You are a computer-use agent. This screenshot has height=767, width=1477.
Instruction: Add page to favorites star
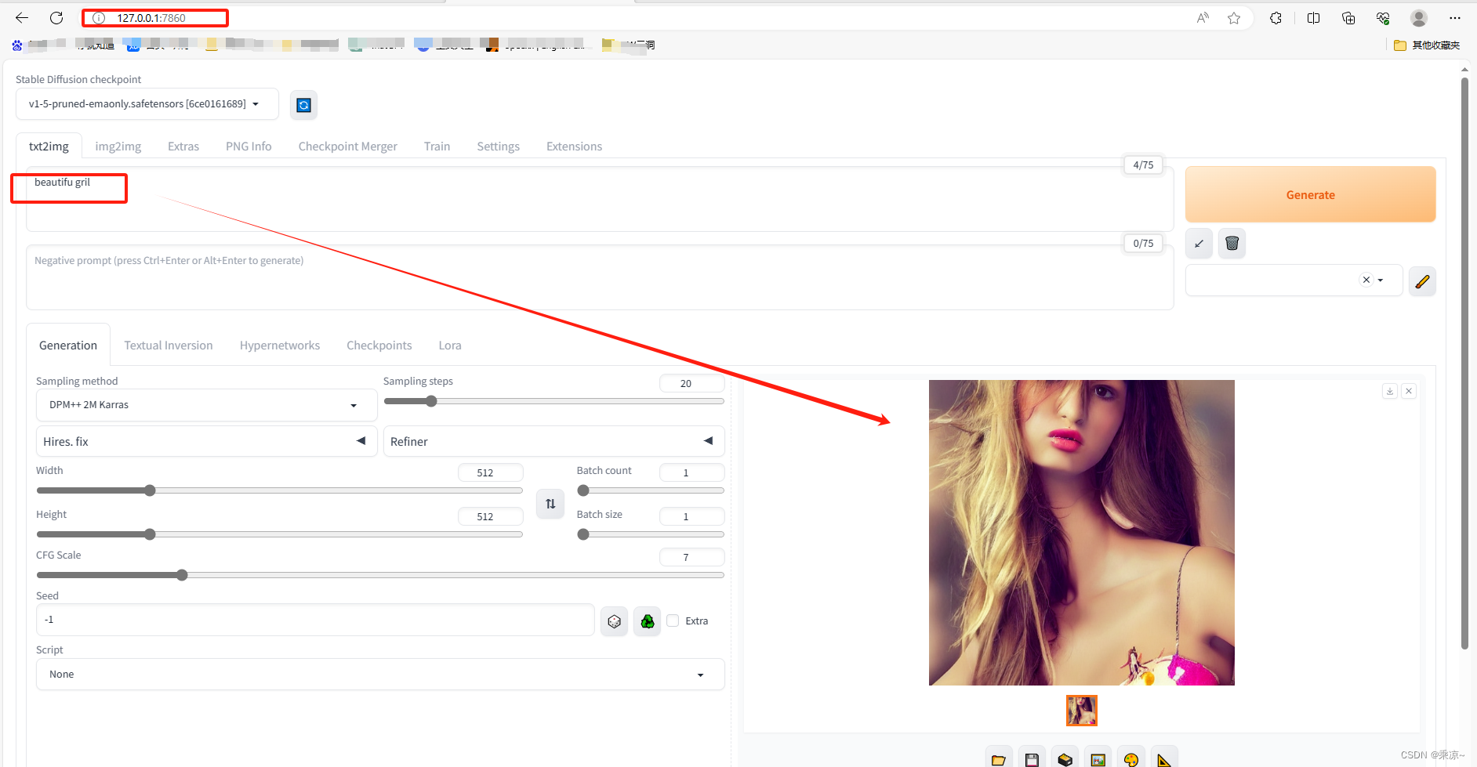pyautogui.click(x=1234, y=17)
